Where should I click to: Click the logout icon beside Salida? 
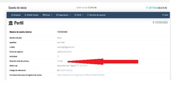[163, 15]
